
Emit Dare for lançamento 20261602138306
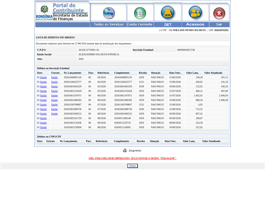(43, 127)
